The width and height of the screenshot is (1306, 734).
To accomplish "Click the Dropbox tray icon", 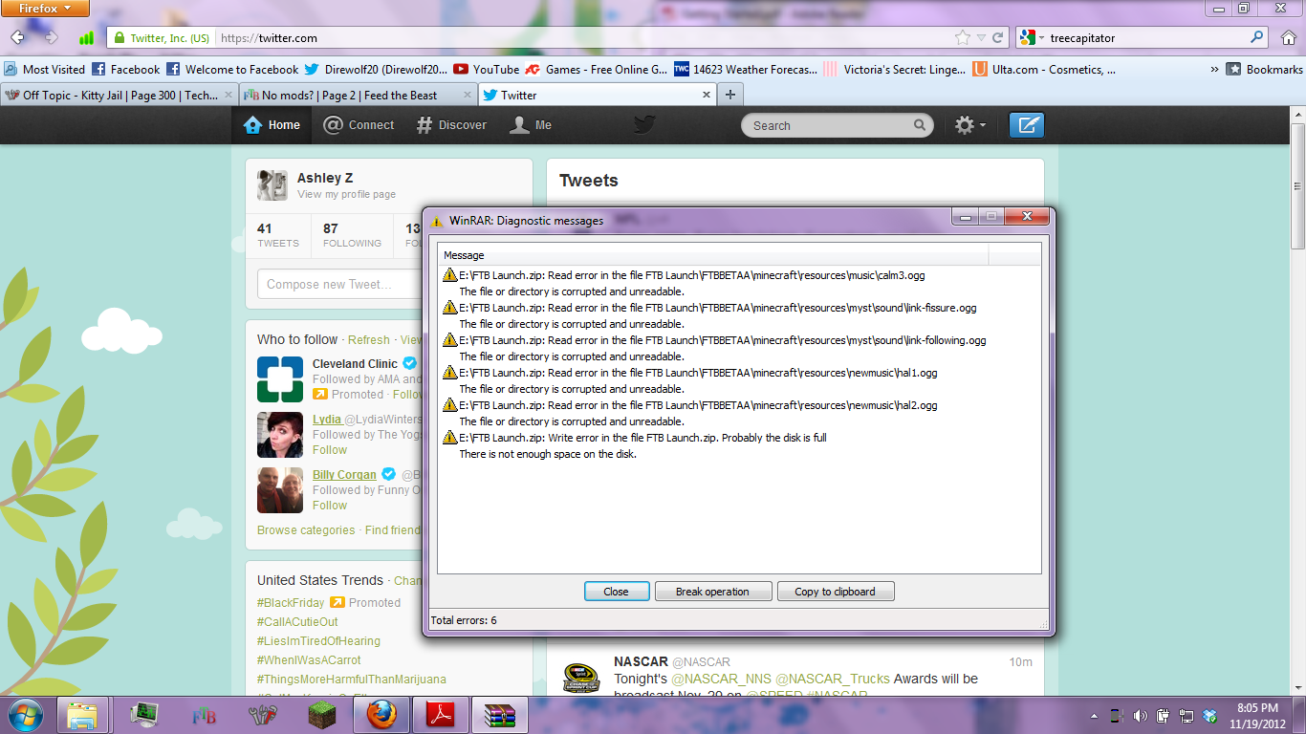I will [1210, 716].
